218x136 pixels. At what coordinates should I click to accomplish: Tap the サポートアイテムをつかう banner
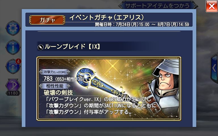158,5
